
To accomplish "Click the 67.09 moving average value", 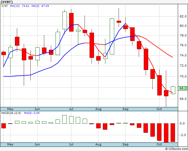I will (x=45, y=6).
